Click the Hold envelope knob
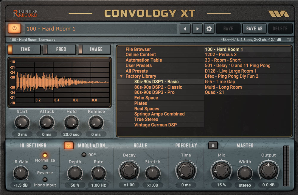The width and height of the screenshot is (298, 195). point(72,123)
